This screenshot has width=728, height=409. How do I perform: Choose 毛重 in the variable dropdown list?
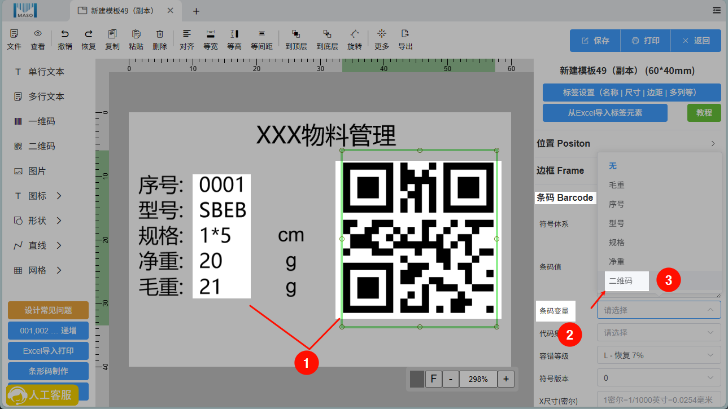[659, 185]
